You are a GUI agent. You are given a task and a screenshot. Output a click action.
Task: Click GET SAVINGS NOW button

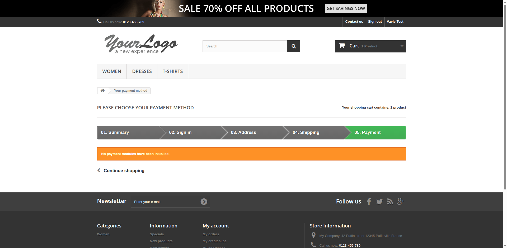346,8
